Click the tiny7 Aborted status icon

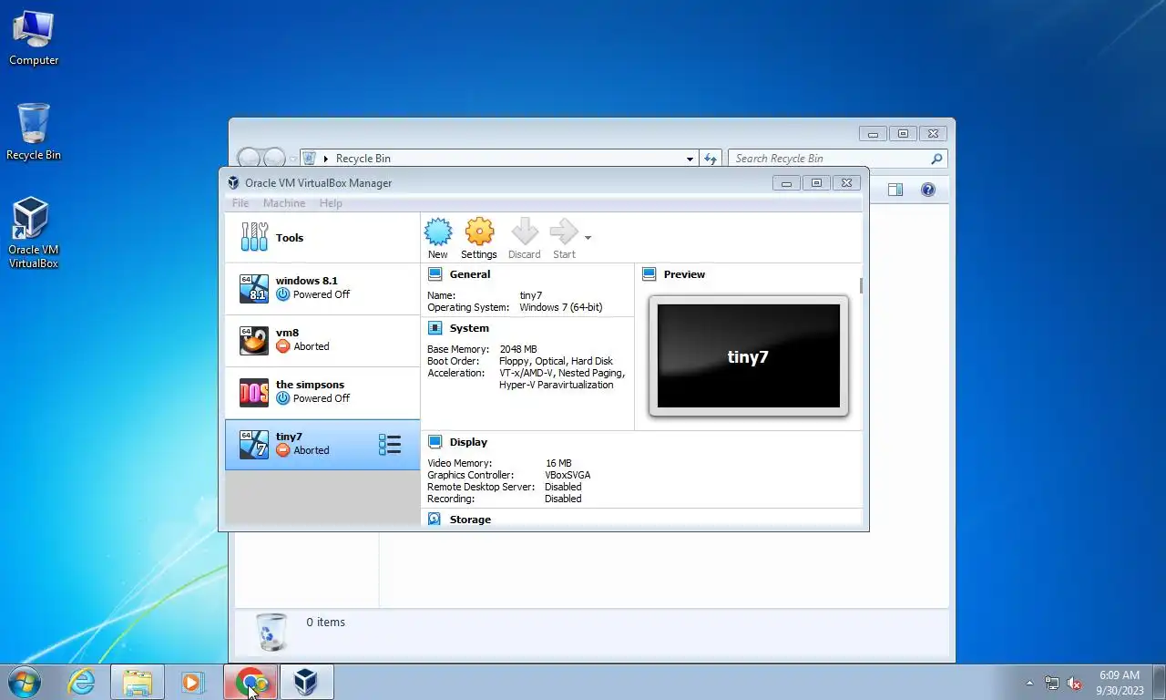coord(282,450)
